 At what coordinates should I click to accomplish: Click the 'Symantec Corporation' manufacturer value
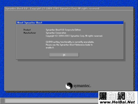click(x=56, y=33)
